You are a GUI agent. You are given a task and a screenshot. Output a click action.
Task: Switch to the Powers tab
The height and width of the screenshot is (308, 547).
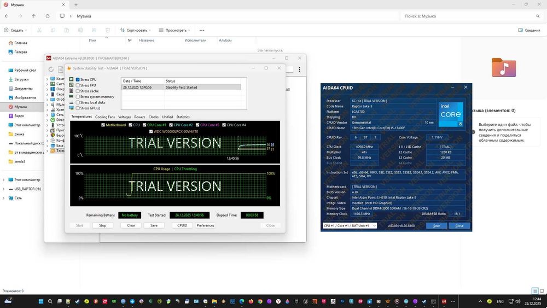tap(139, 117)
